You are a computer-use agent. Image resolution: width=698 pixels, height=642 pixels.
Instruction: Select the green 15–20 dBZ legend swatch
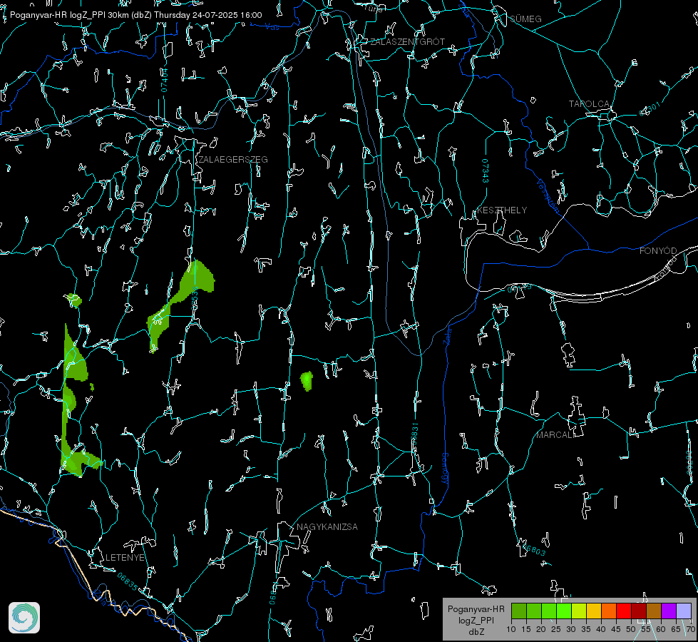[534, 611]
